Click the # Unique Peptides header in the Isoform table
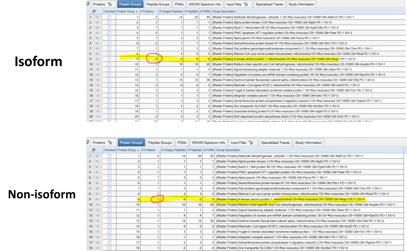The height and width of the screenshot is (251, 407). point(171,11)
